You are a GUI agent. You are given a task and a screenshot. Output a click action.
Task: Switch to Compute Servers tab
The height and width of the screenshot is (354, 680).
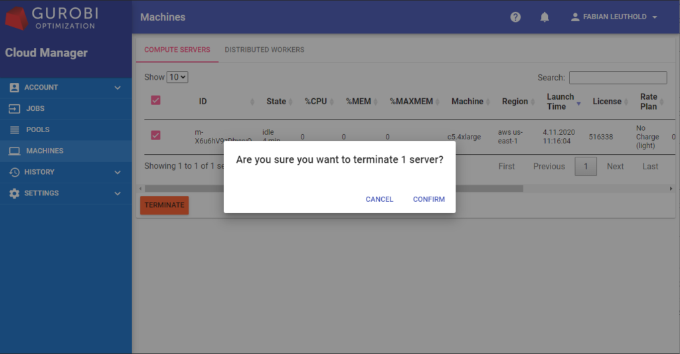tap(177, 50)
